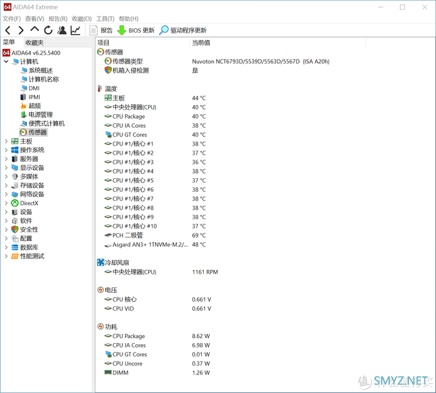The height and width of the screenshot is (393, 436).
Task: Select DMI in the tree
Action: (30, 88)
